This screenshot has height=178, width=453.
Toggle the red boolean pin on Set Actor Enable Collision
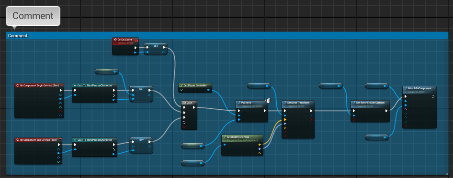(x=354, y=119)
